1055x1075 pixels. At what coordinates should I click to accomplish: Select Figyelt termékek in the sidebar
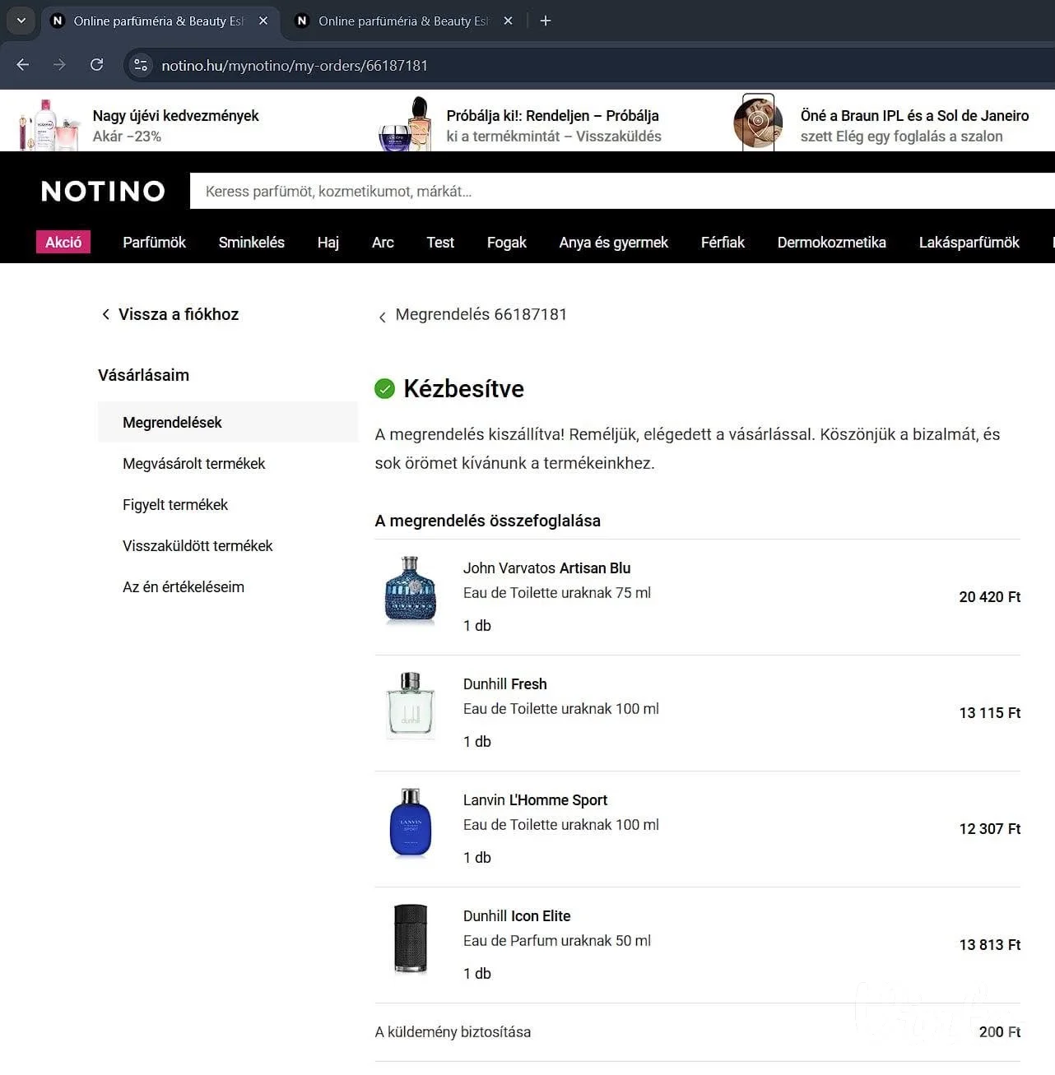pos(175,505)
